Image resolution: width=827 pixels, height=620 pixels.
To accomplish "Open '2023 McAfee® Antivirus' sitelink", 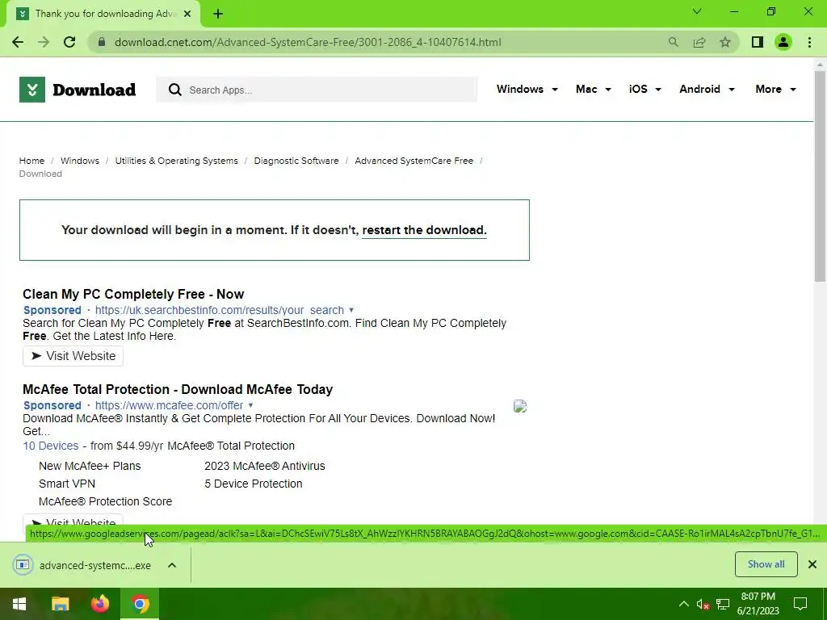I will point(265,466).
